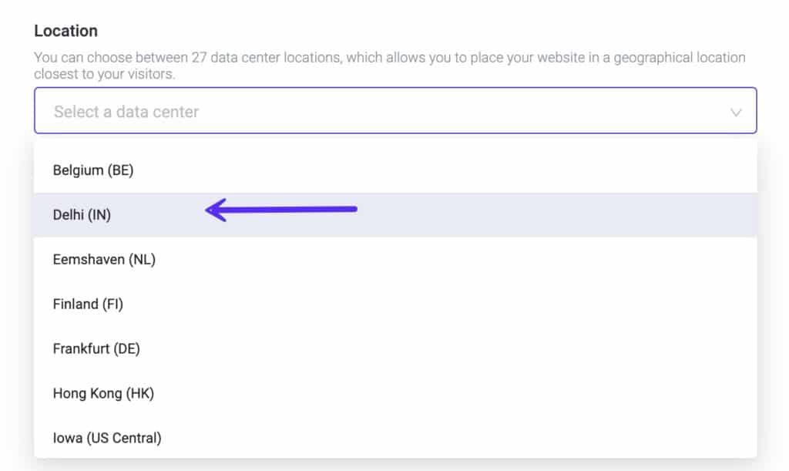Screen dimensions: 789x471
Task: Click the '(DE)' country code
Action: click(126, 348)
